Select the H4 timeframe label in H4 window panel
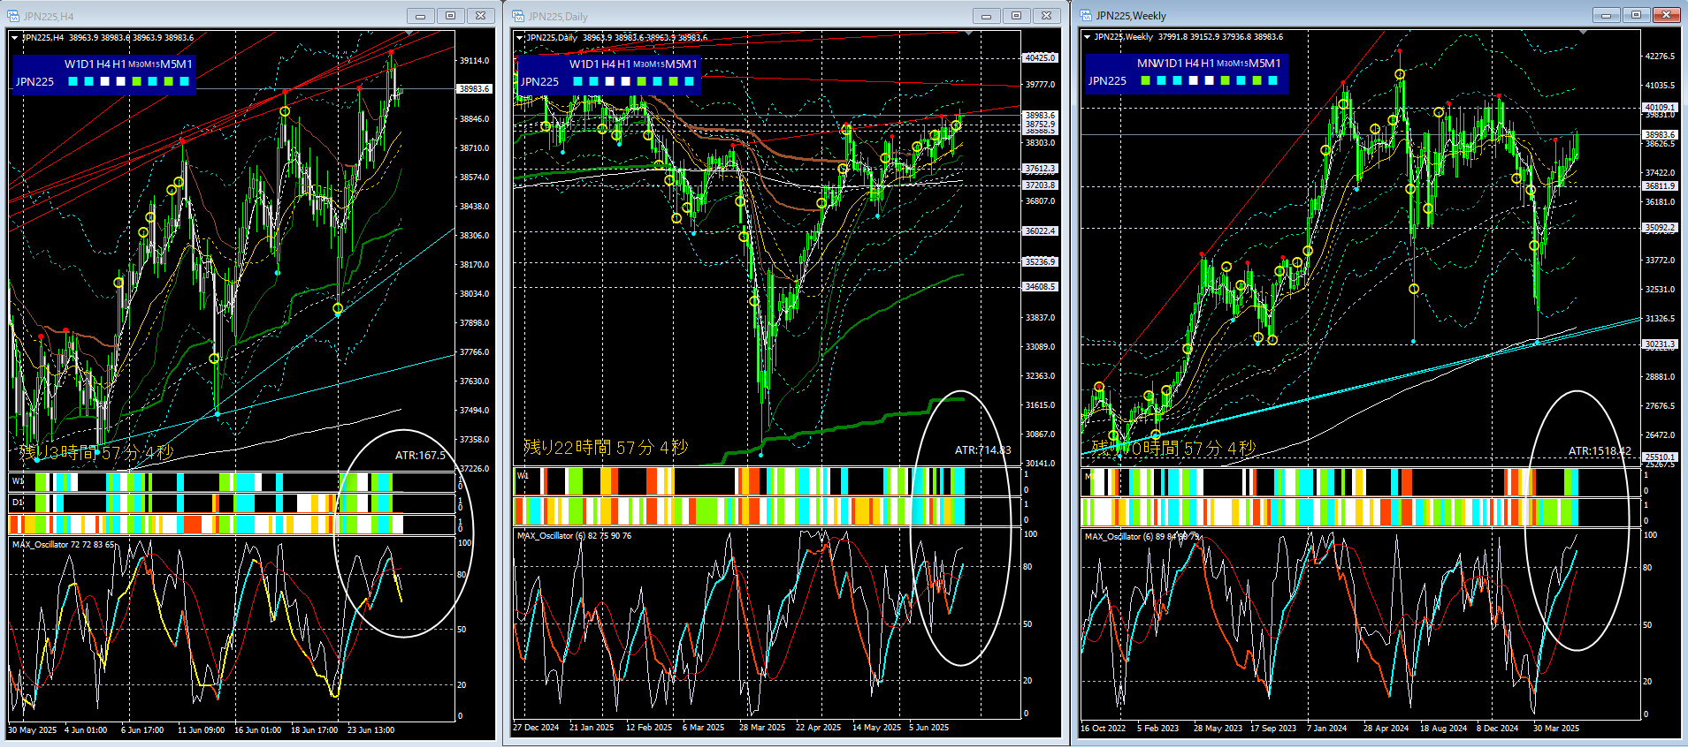The width and height of the screenshot is (1688, 748). click(103, 64)
